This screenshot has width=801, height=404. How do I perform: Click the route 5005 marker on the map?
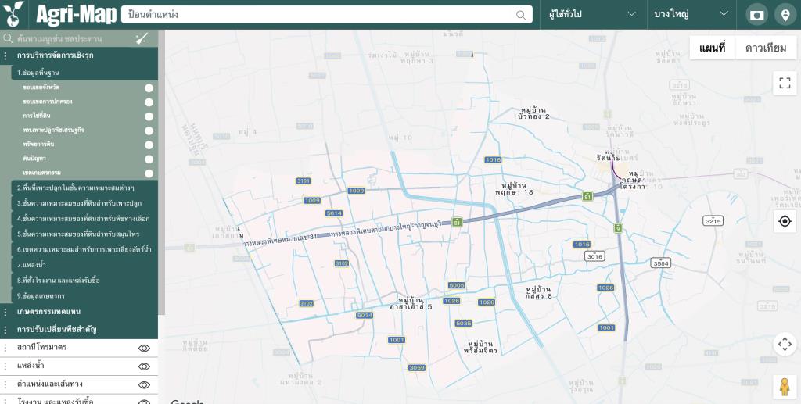456,286
